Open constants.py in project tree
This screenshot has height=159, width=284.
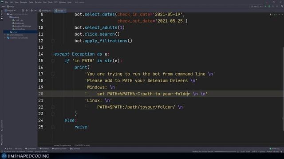pos(19,29)
